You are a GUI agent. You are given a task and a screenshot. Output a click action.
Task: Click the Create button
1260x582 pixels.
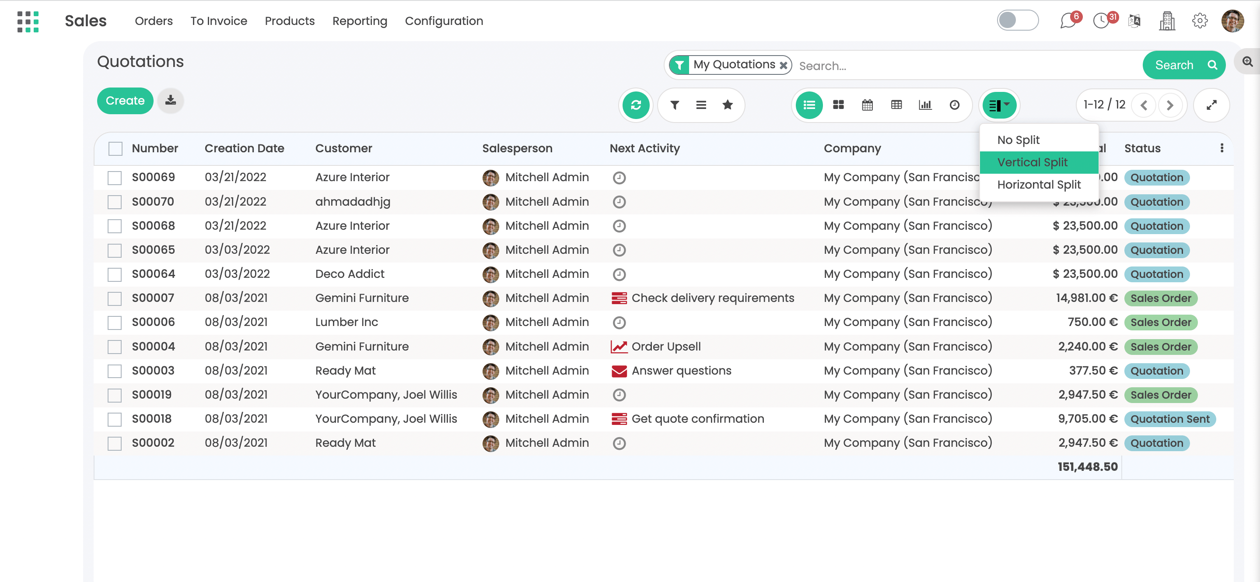[125, 100]
